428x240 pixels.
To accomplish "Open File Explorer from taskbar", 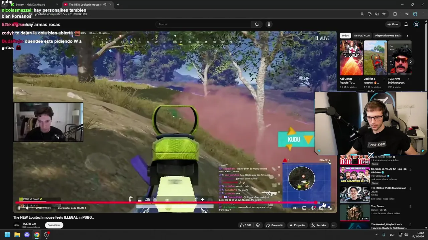I will pos(17,235).
